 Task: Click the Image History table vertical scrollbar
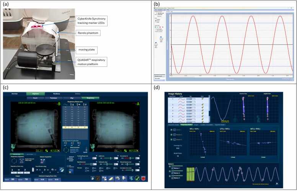[x=209, y=109]
